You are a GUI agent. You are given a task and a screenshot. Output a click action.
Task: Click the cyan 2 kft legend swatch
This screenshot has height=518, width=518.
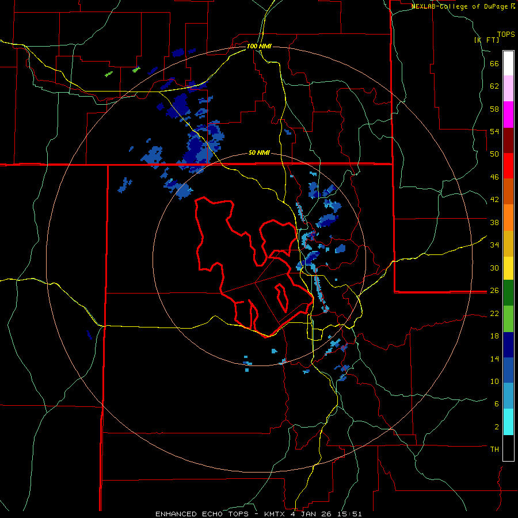pyautogui.click(x=508, y=422)
